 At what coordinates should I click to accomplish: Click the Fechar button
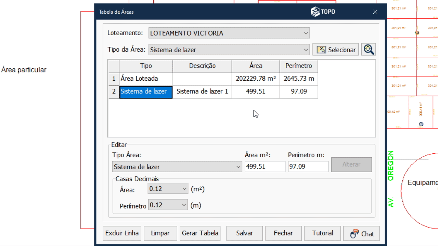click(x=283, y=233)
